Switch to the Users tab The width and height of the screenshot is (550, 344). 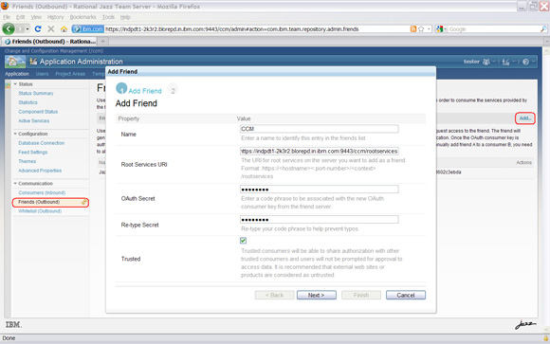point(42,74)
